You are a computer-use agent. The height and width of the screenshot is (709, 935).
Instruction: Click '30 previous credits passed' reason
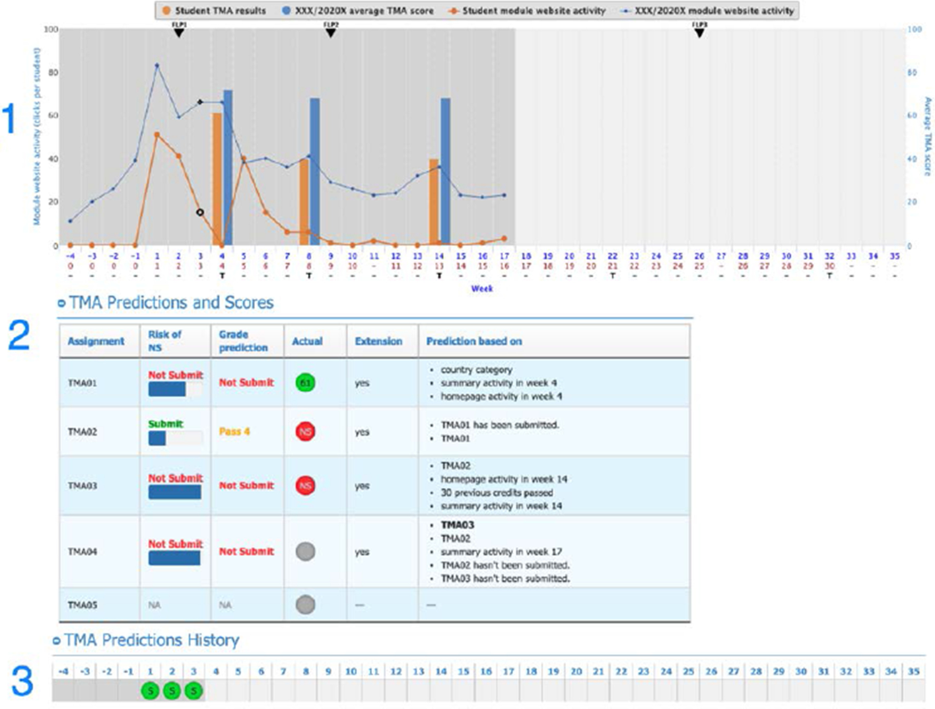tap(497, 493)
